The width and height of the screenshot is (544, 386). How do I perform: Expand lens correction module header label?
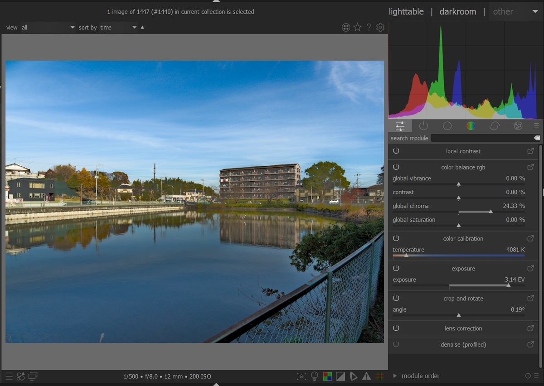463,328
